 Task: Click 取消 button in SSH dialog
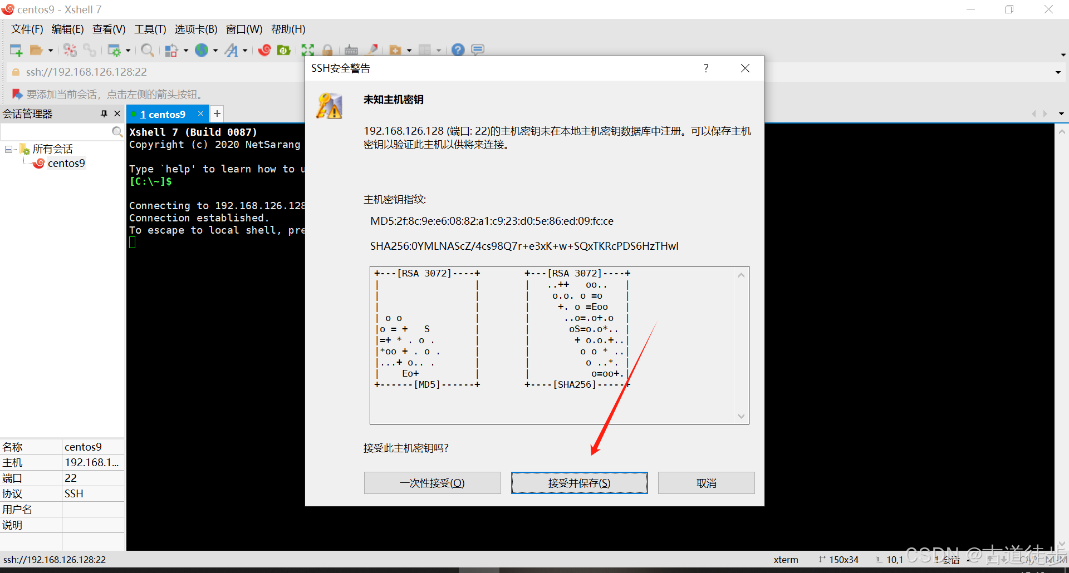click(x=706, y=483)
